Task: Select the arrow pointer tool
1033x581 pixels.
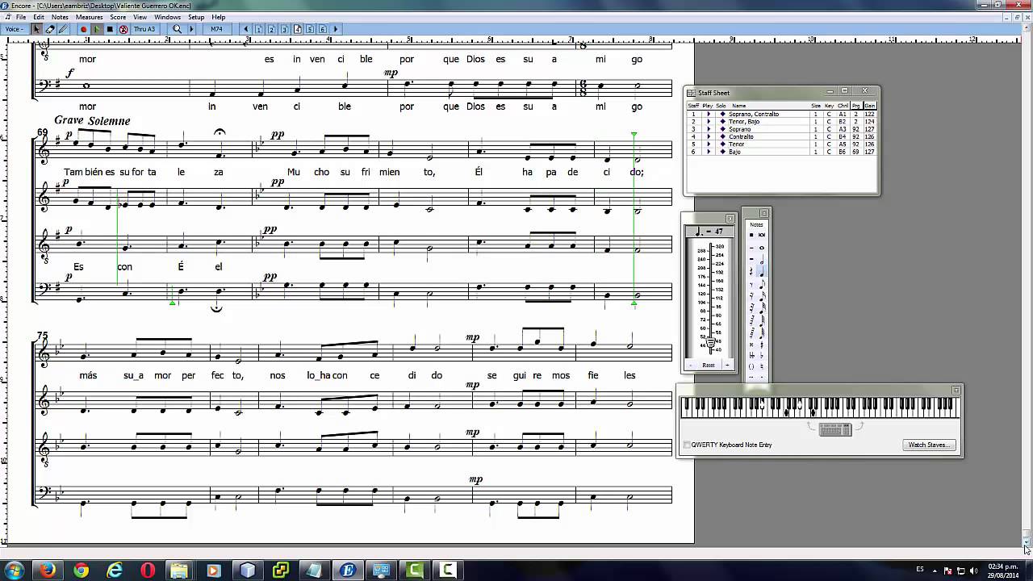Action: [x=36, y=29]
